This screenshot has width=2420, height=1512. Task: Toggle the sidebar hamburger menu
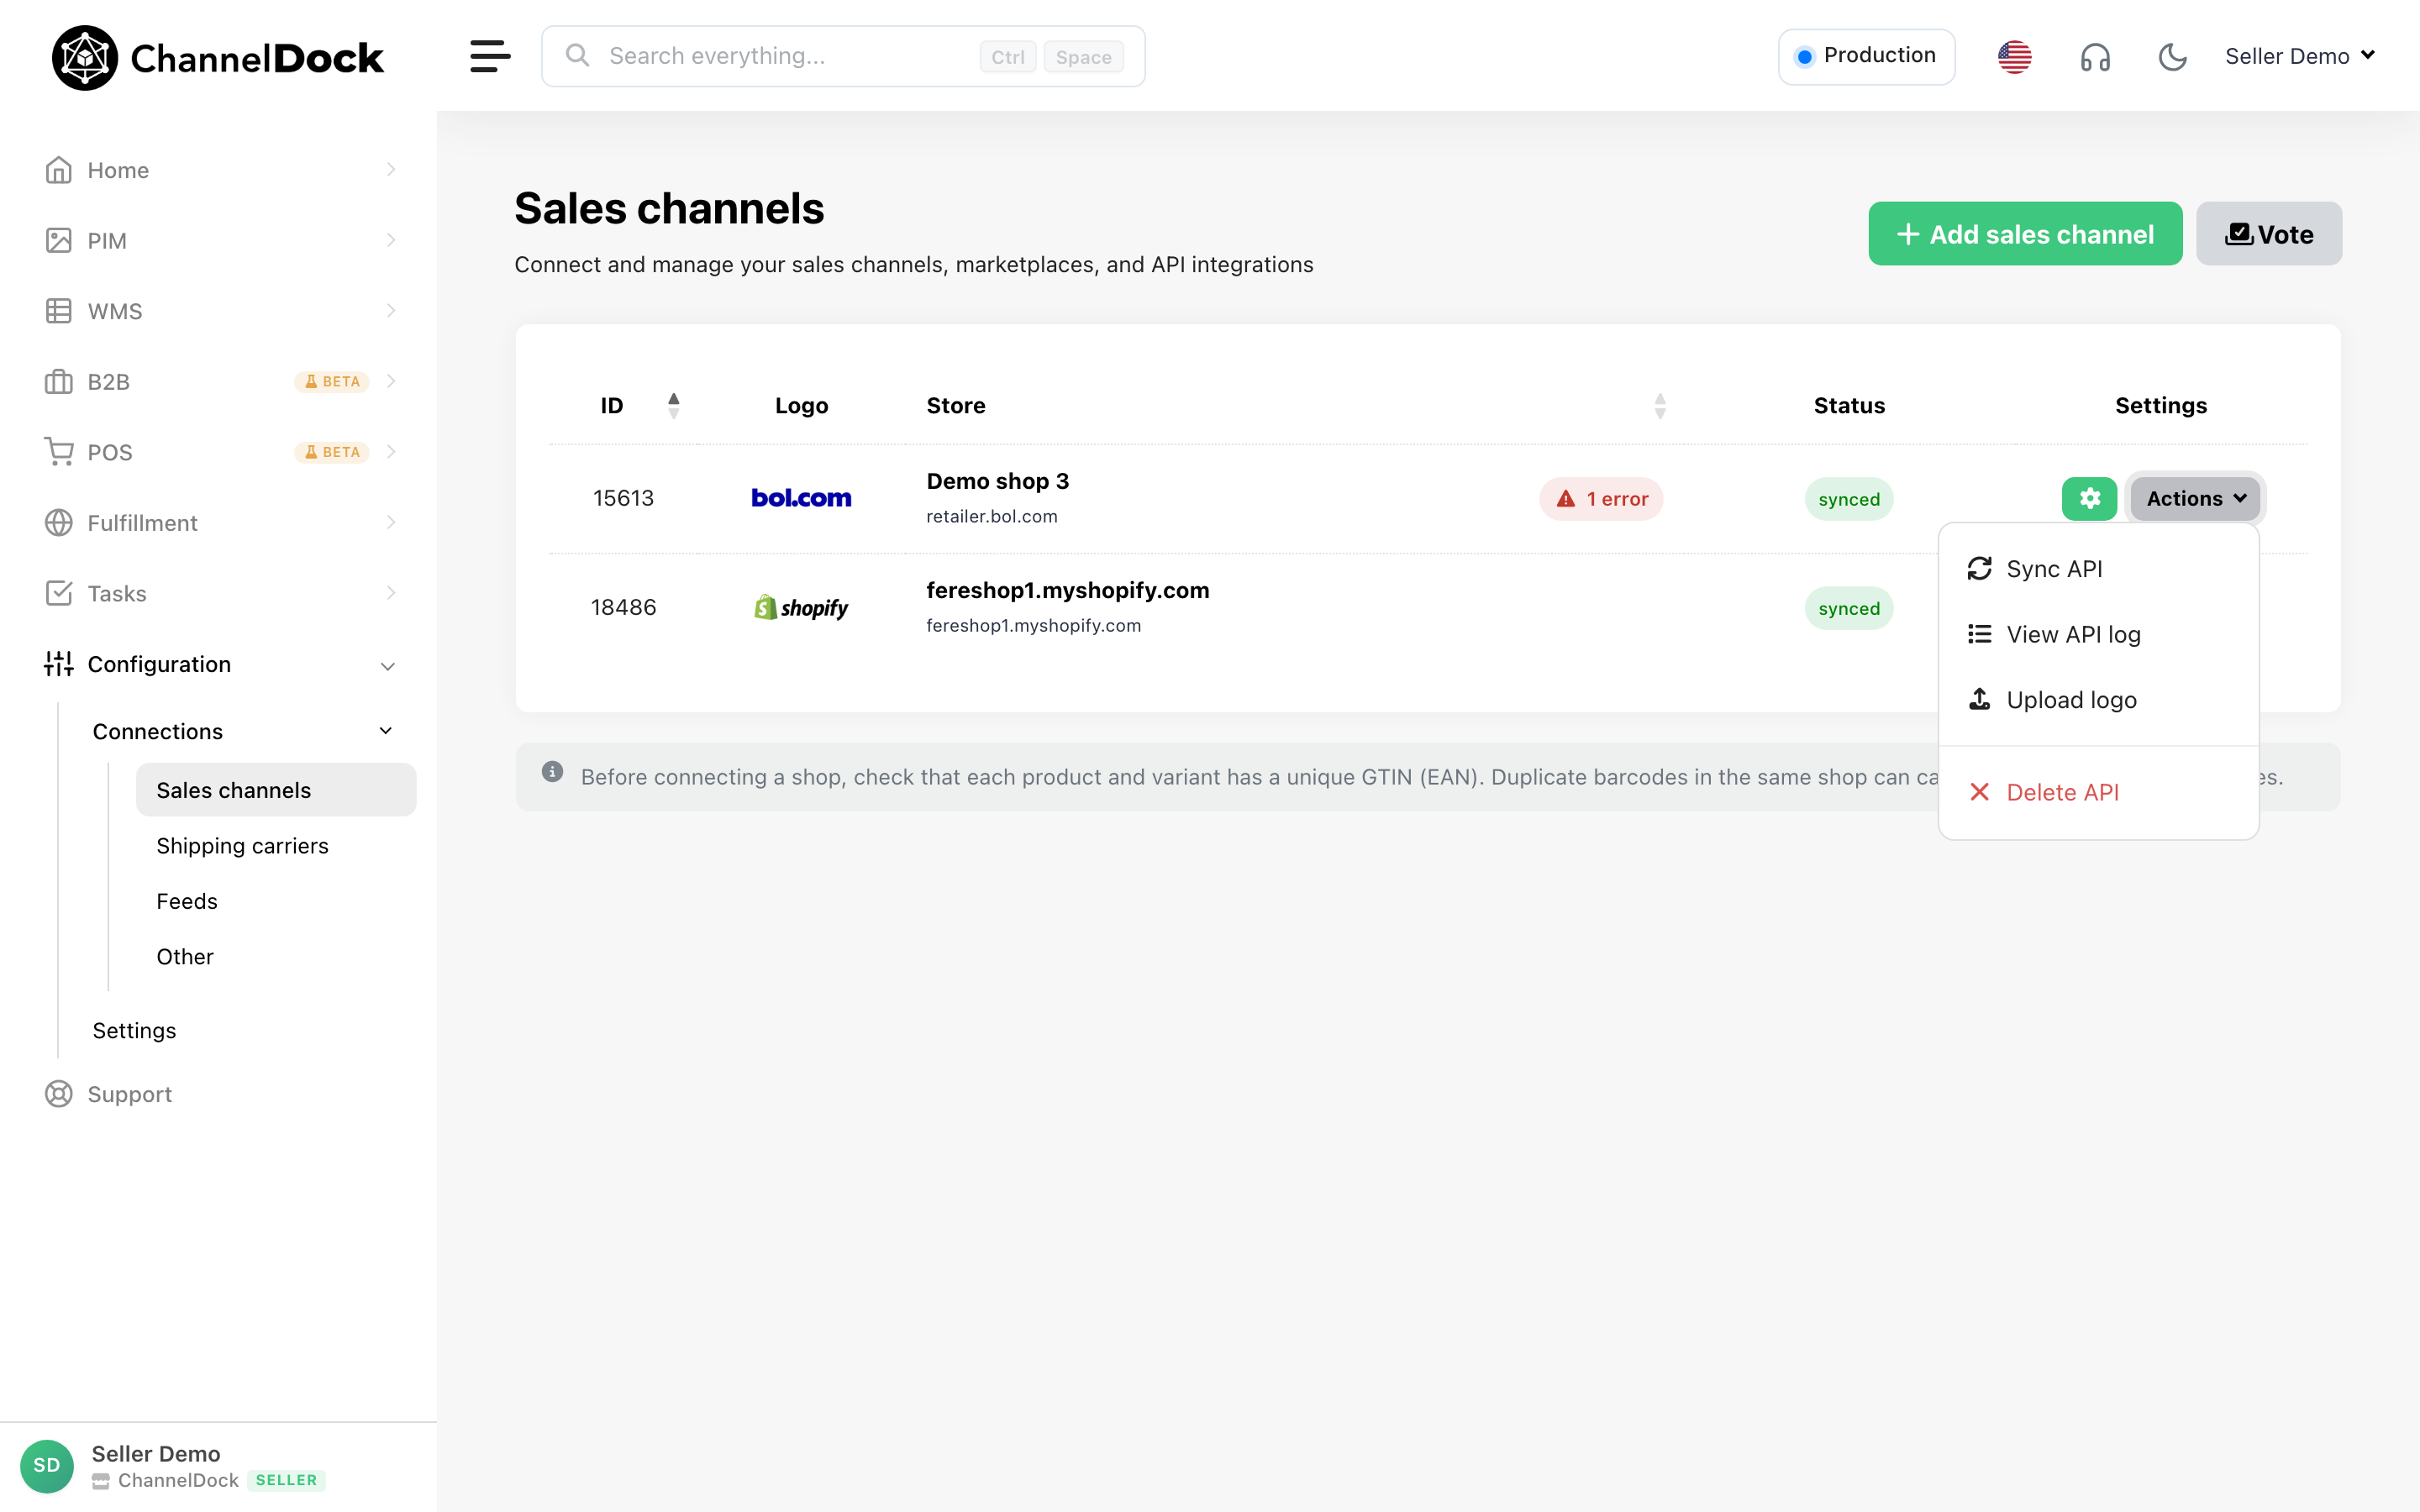pos(490,56)
